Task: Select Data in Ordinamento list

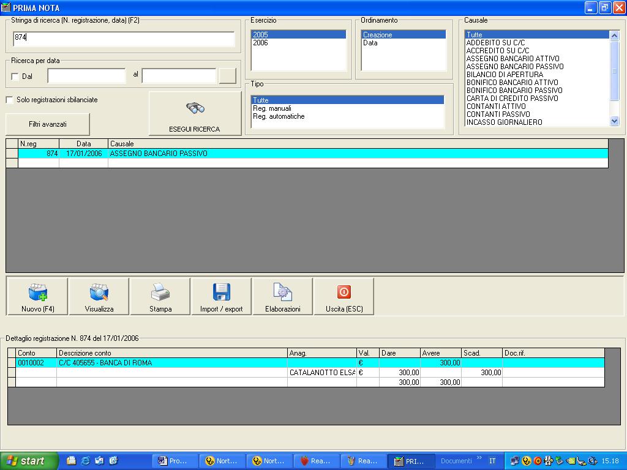Action: tap(404, 43)
